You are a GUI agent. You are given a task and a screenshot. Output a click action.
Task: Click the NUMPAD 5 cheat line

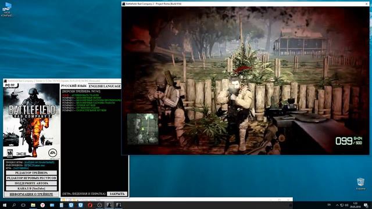click(x=84, y=110)
